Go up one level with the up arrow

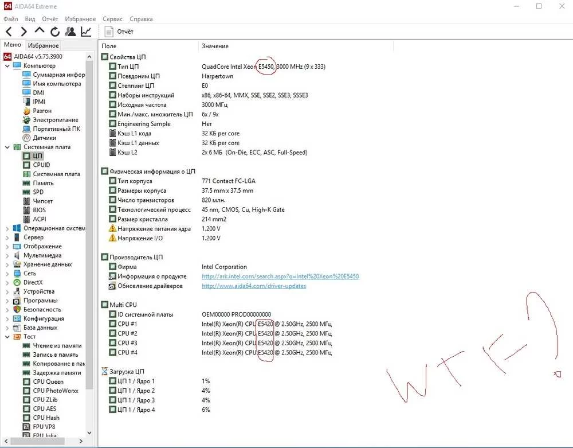[x=40, y=31]
